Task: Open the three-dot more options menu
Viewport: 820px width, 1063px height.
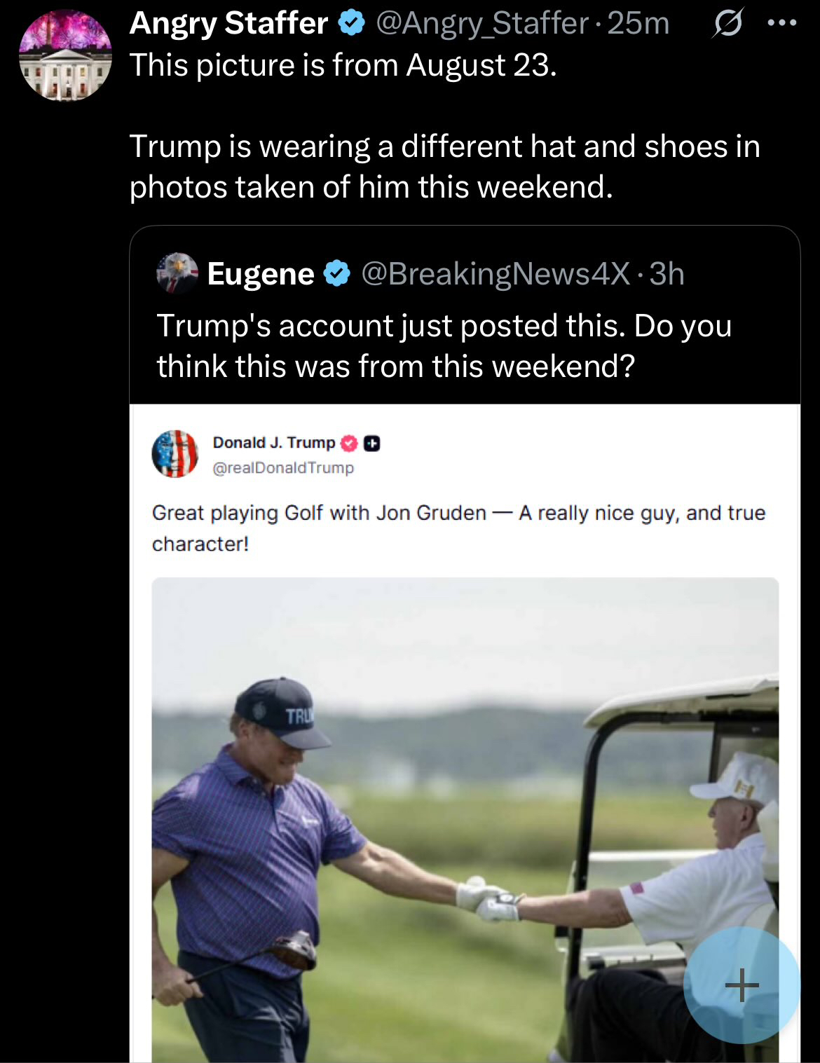Action: pos(781,23)
